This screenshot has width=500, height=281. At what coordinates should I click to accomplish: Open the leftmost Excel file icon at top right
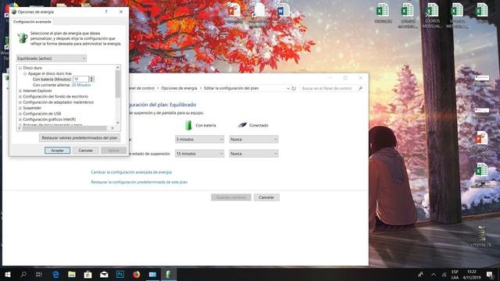pos(383,13)
